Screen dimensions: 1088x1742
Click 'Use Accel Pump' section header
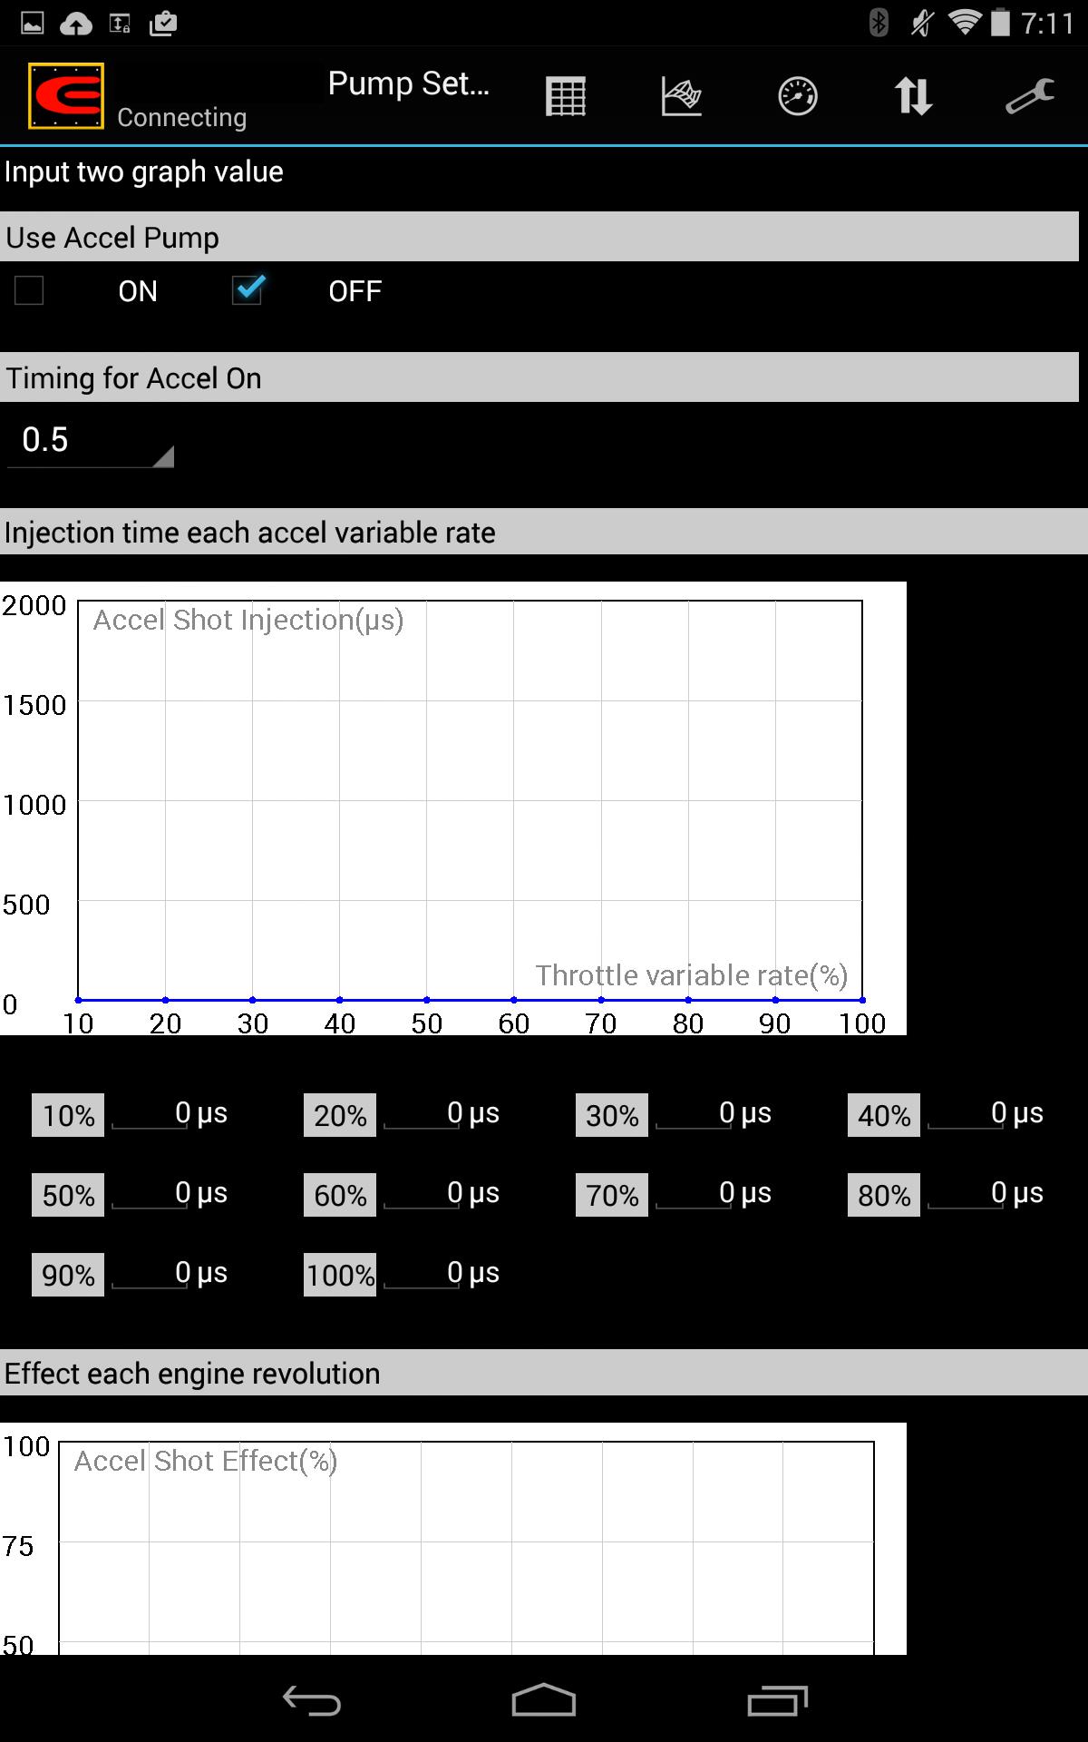(539, 237)
